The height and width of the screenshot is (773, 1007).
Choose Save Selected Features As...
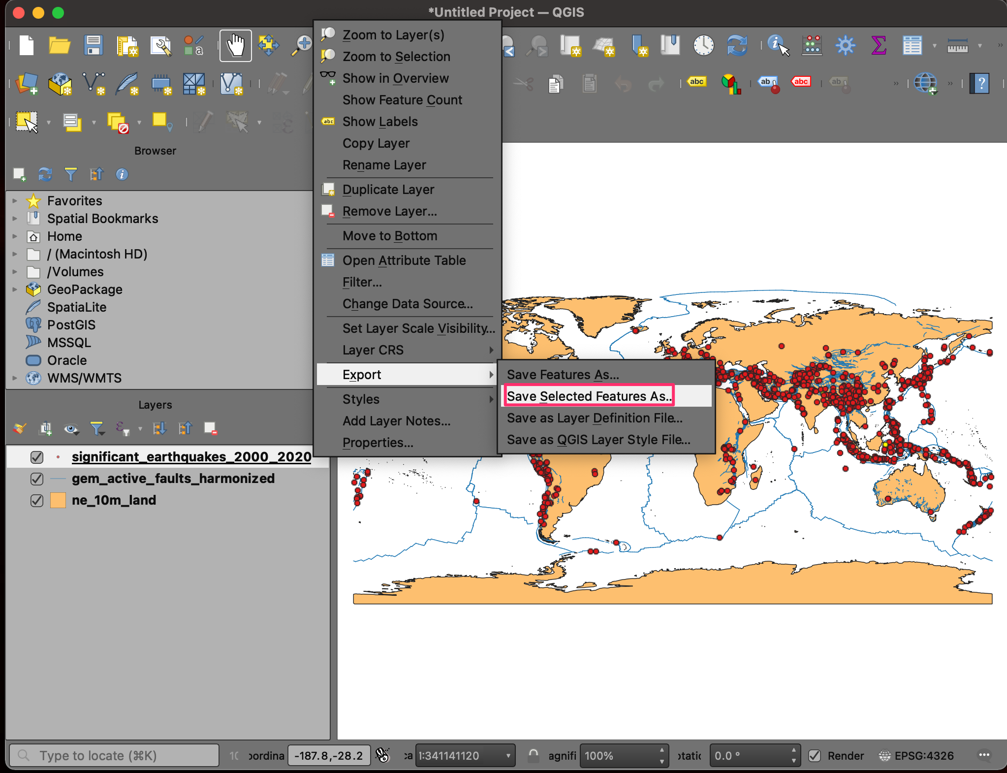[605, 396]
